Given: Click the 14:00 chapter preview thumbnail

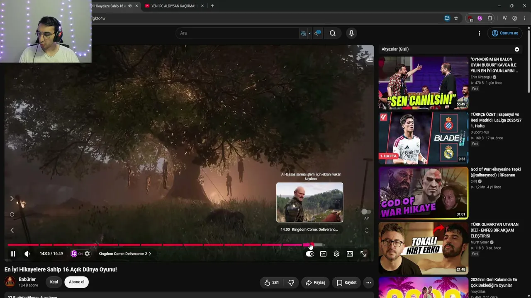Looking at the screenshot, I should (310, 202).
